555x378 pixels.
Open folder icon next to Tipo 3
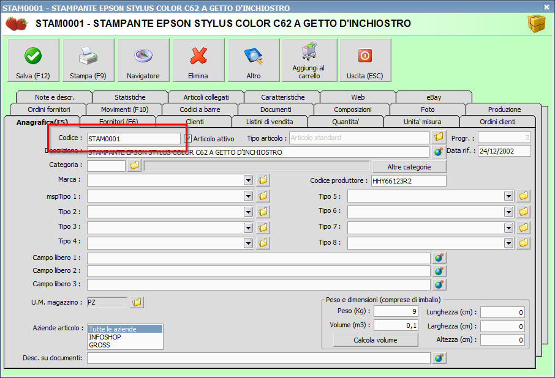(263, 227)
